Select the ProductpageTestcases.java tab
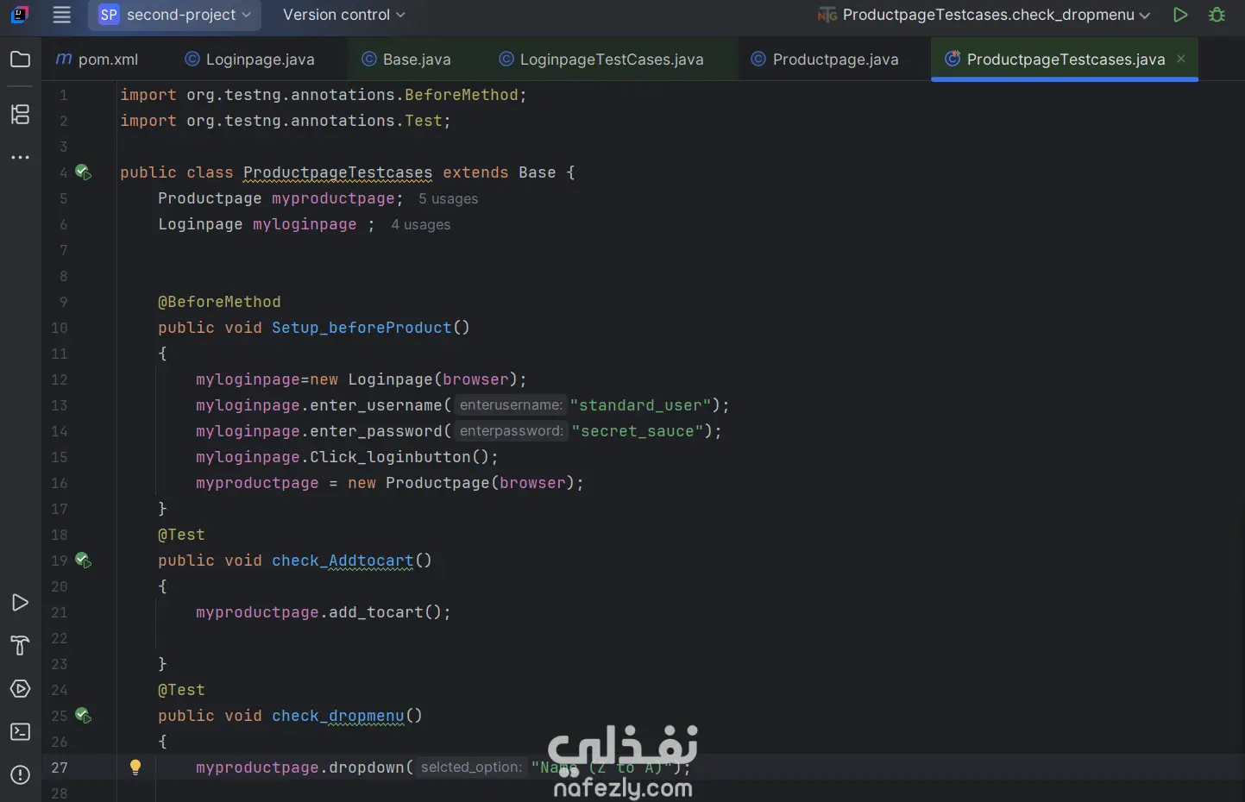The width and height of the screenshot is (1245, 802). pyautogui.click(x=1066, y=60)
